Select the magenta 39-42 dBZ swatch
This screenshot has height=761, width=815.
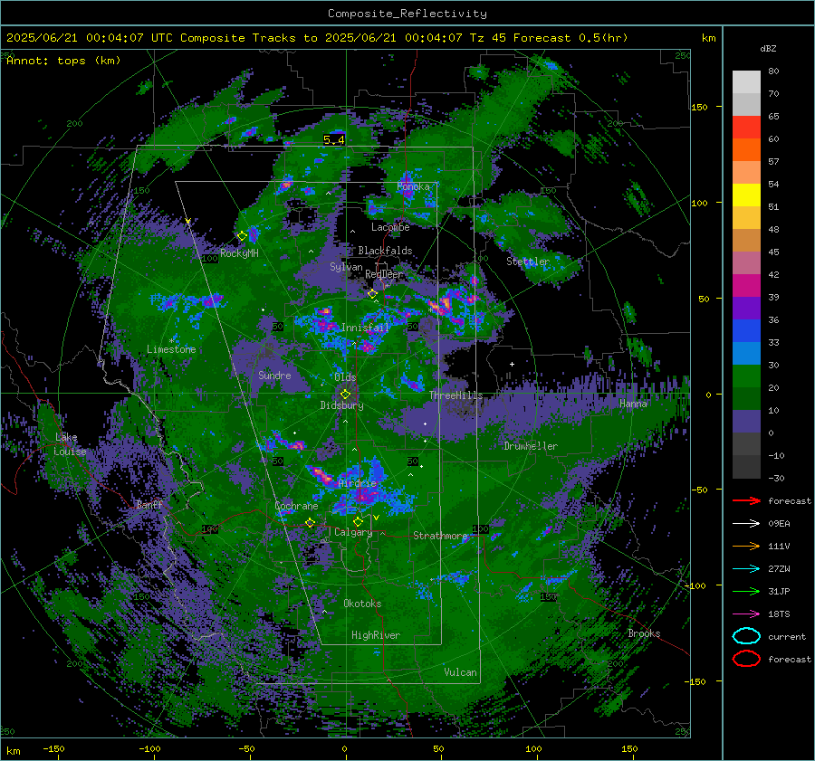(x=746, y=286)
